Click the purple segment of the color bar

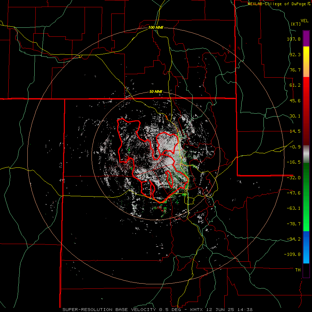(306, 38)
